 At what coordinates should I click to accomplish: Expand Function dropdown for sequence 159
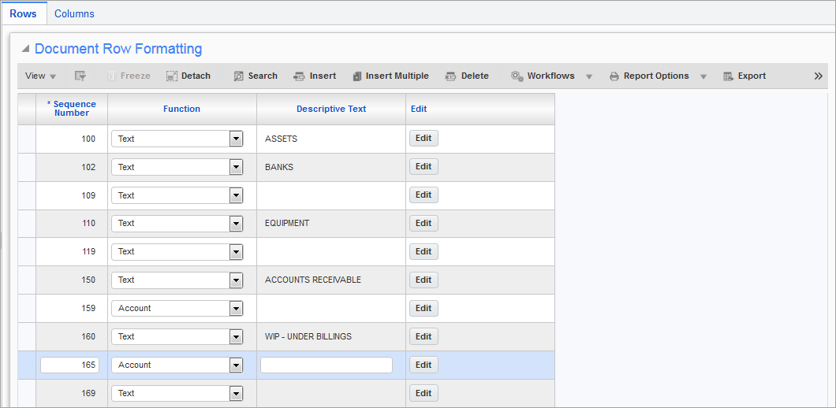point(236,309)
